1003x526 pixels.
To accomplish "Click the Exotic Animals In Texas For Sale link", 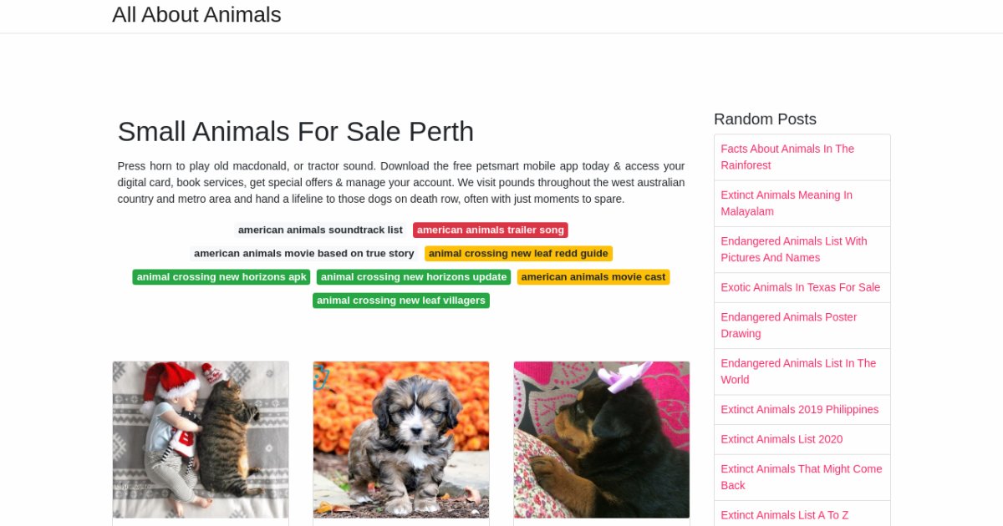I will tap(801, 287).
